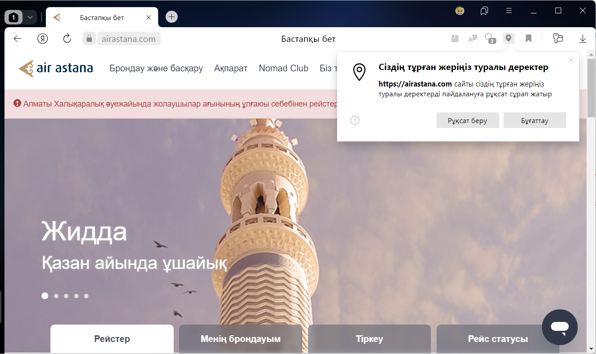Expand the Ақпарат navigation menu
596x354 pixels.
pyautogui.click(x=231, y=68)
